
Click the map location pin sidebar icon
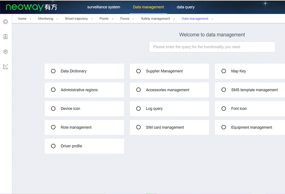(5, 67)
